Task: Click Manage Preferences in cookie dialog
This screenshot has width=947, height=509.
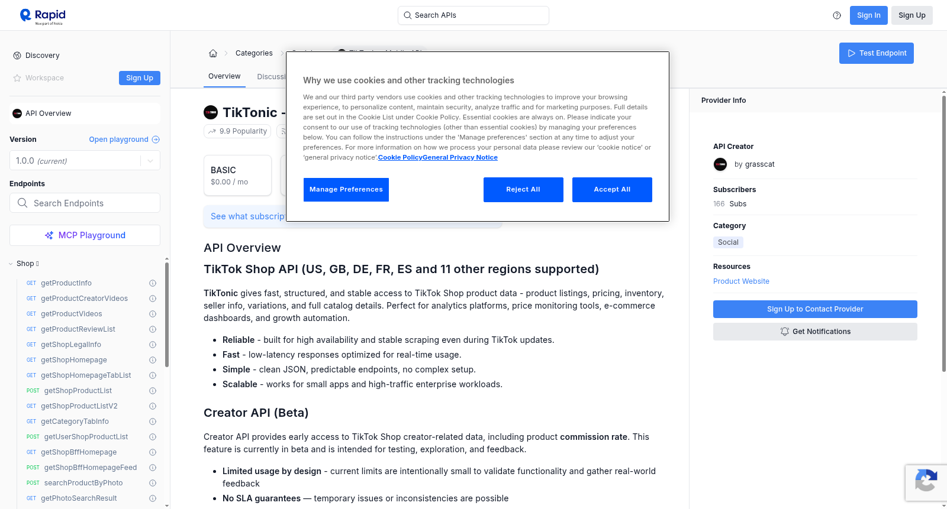Action: pos(346,190)
